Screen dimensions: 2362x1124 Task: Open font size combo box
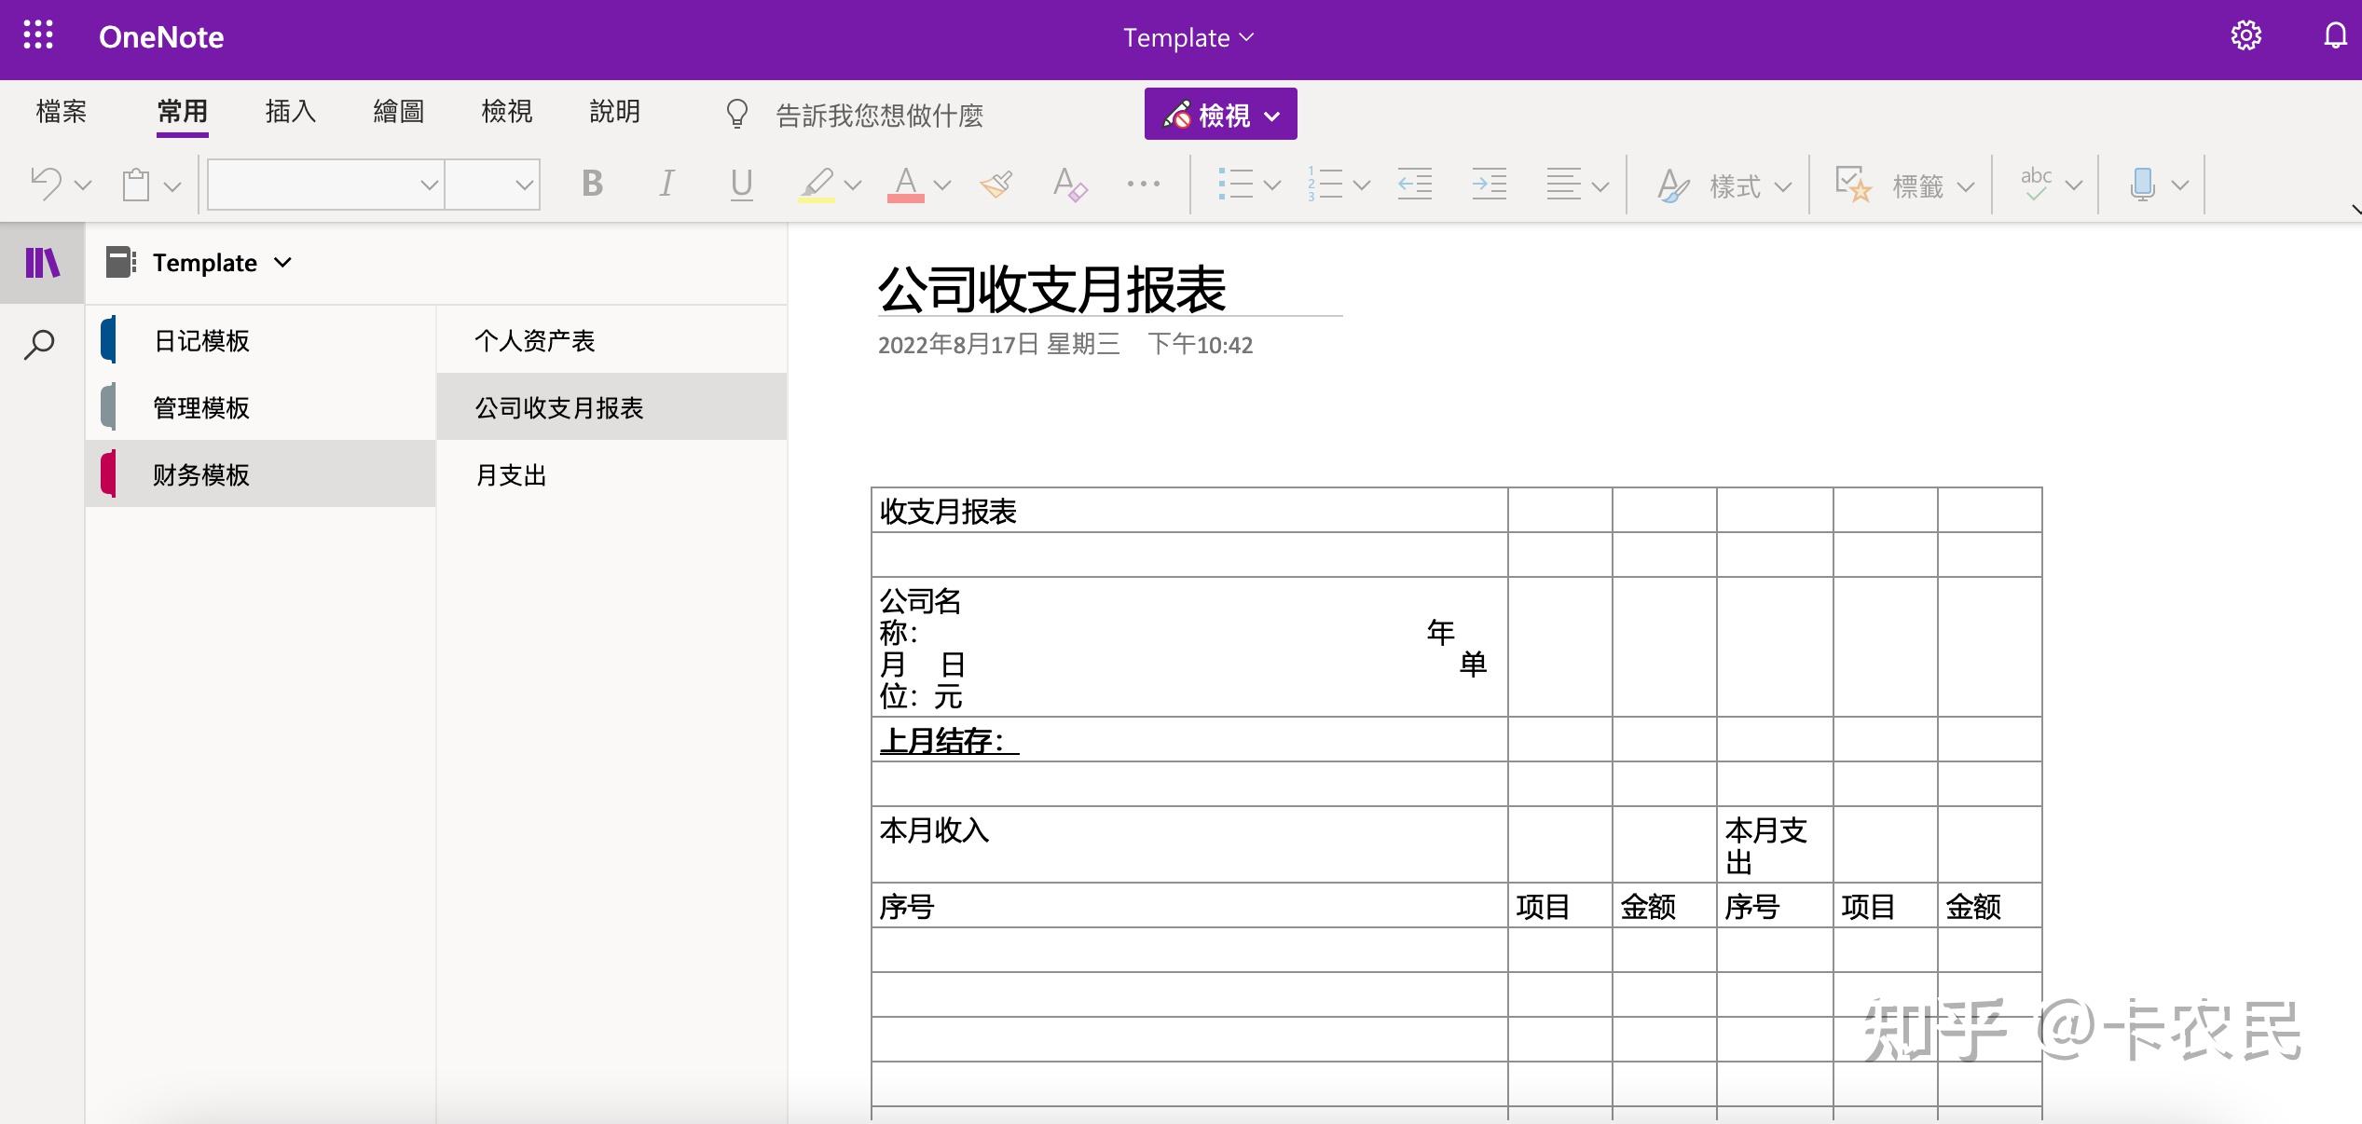(x=493, y=185)
